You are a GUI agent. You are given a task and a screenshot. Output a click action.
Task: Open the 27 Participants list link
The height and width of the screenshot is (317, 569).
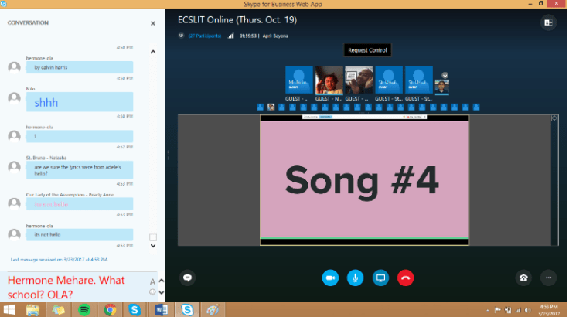click(x=203, y=35)
